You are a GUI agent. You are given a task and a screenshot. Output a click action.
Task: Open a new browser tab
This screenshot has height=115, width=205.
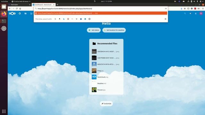tap(57, 4)
